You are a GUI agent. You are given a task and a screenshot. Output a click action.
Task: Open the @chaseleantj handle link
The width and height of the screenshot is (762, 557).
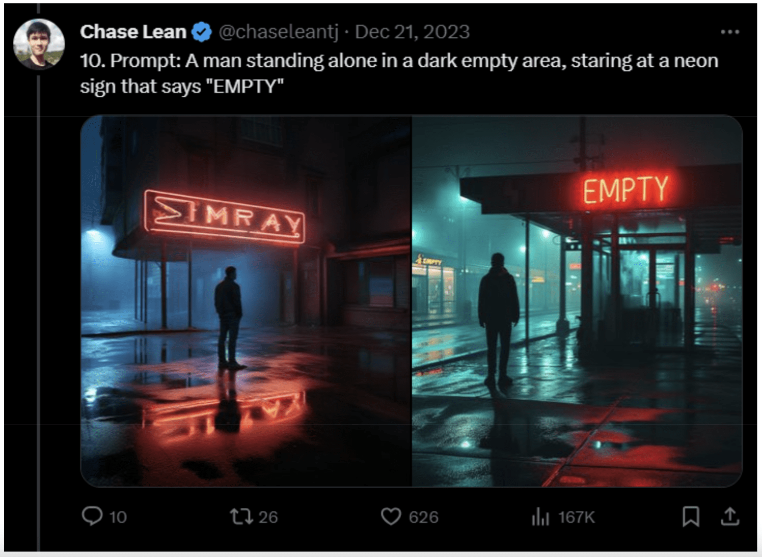pyautogui.click(x=278, y=32)
